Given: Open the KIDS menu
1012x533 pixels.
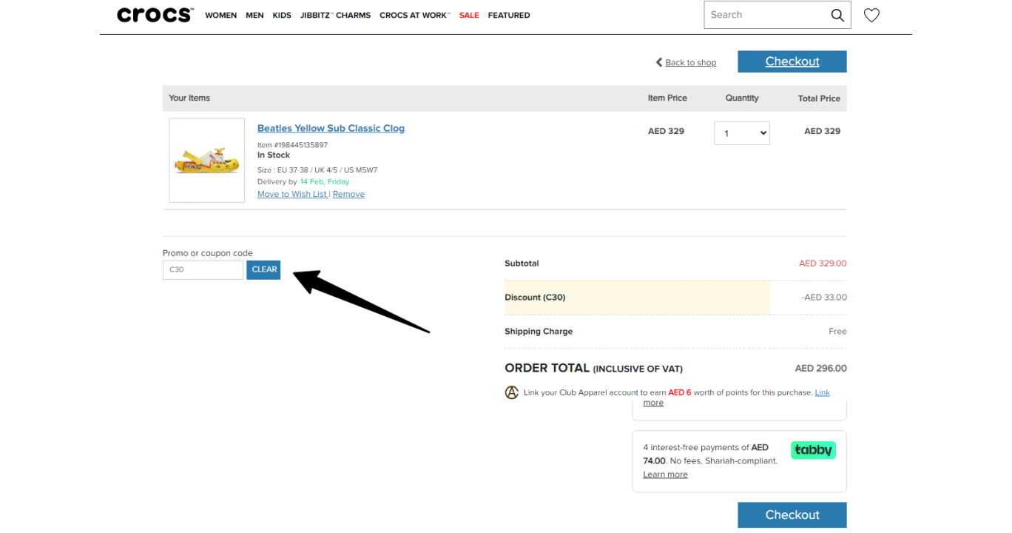Looking at the screenshot, I should (282, 16).
